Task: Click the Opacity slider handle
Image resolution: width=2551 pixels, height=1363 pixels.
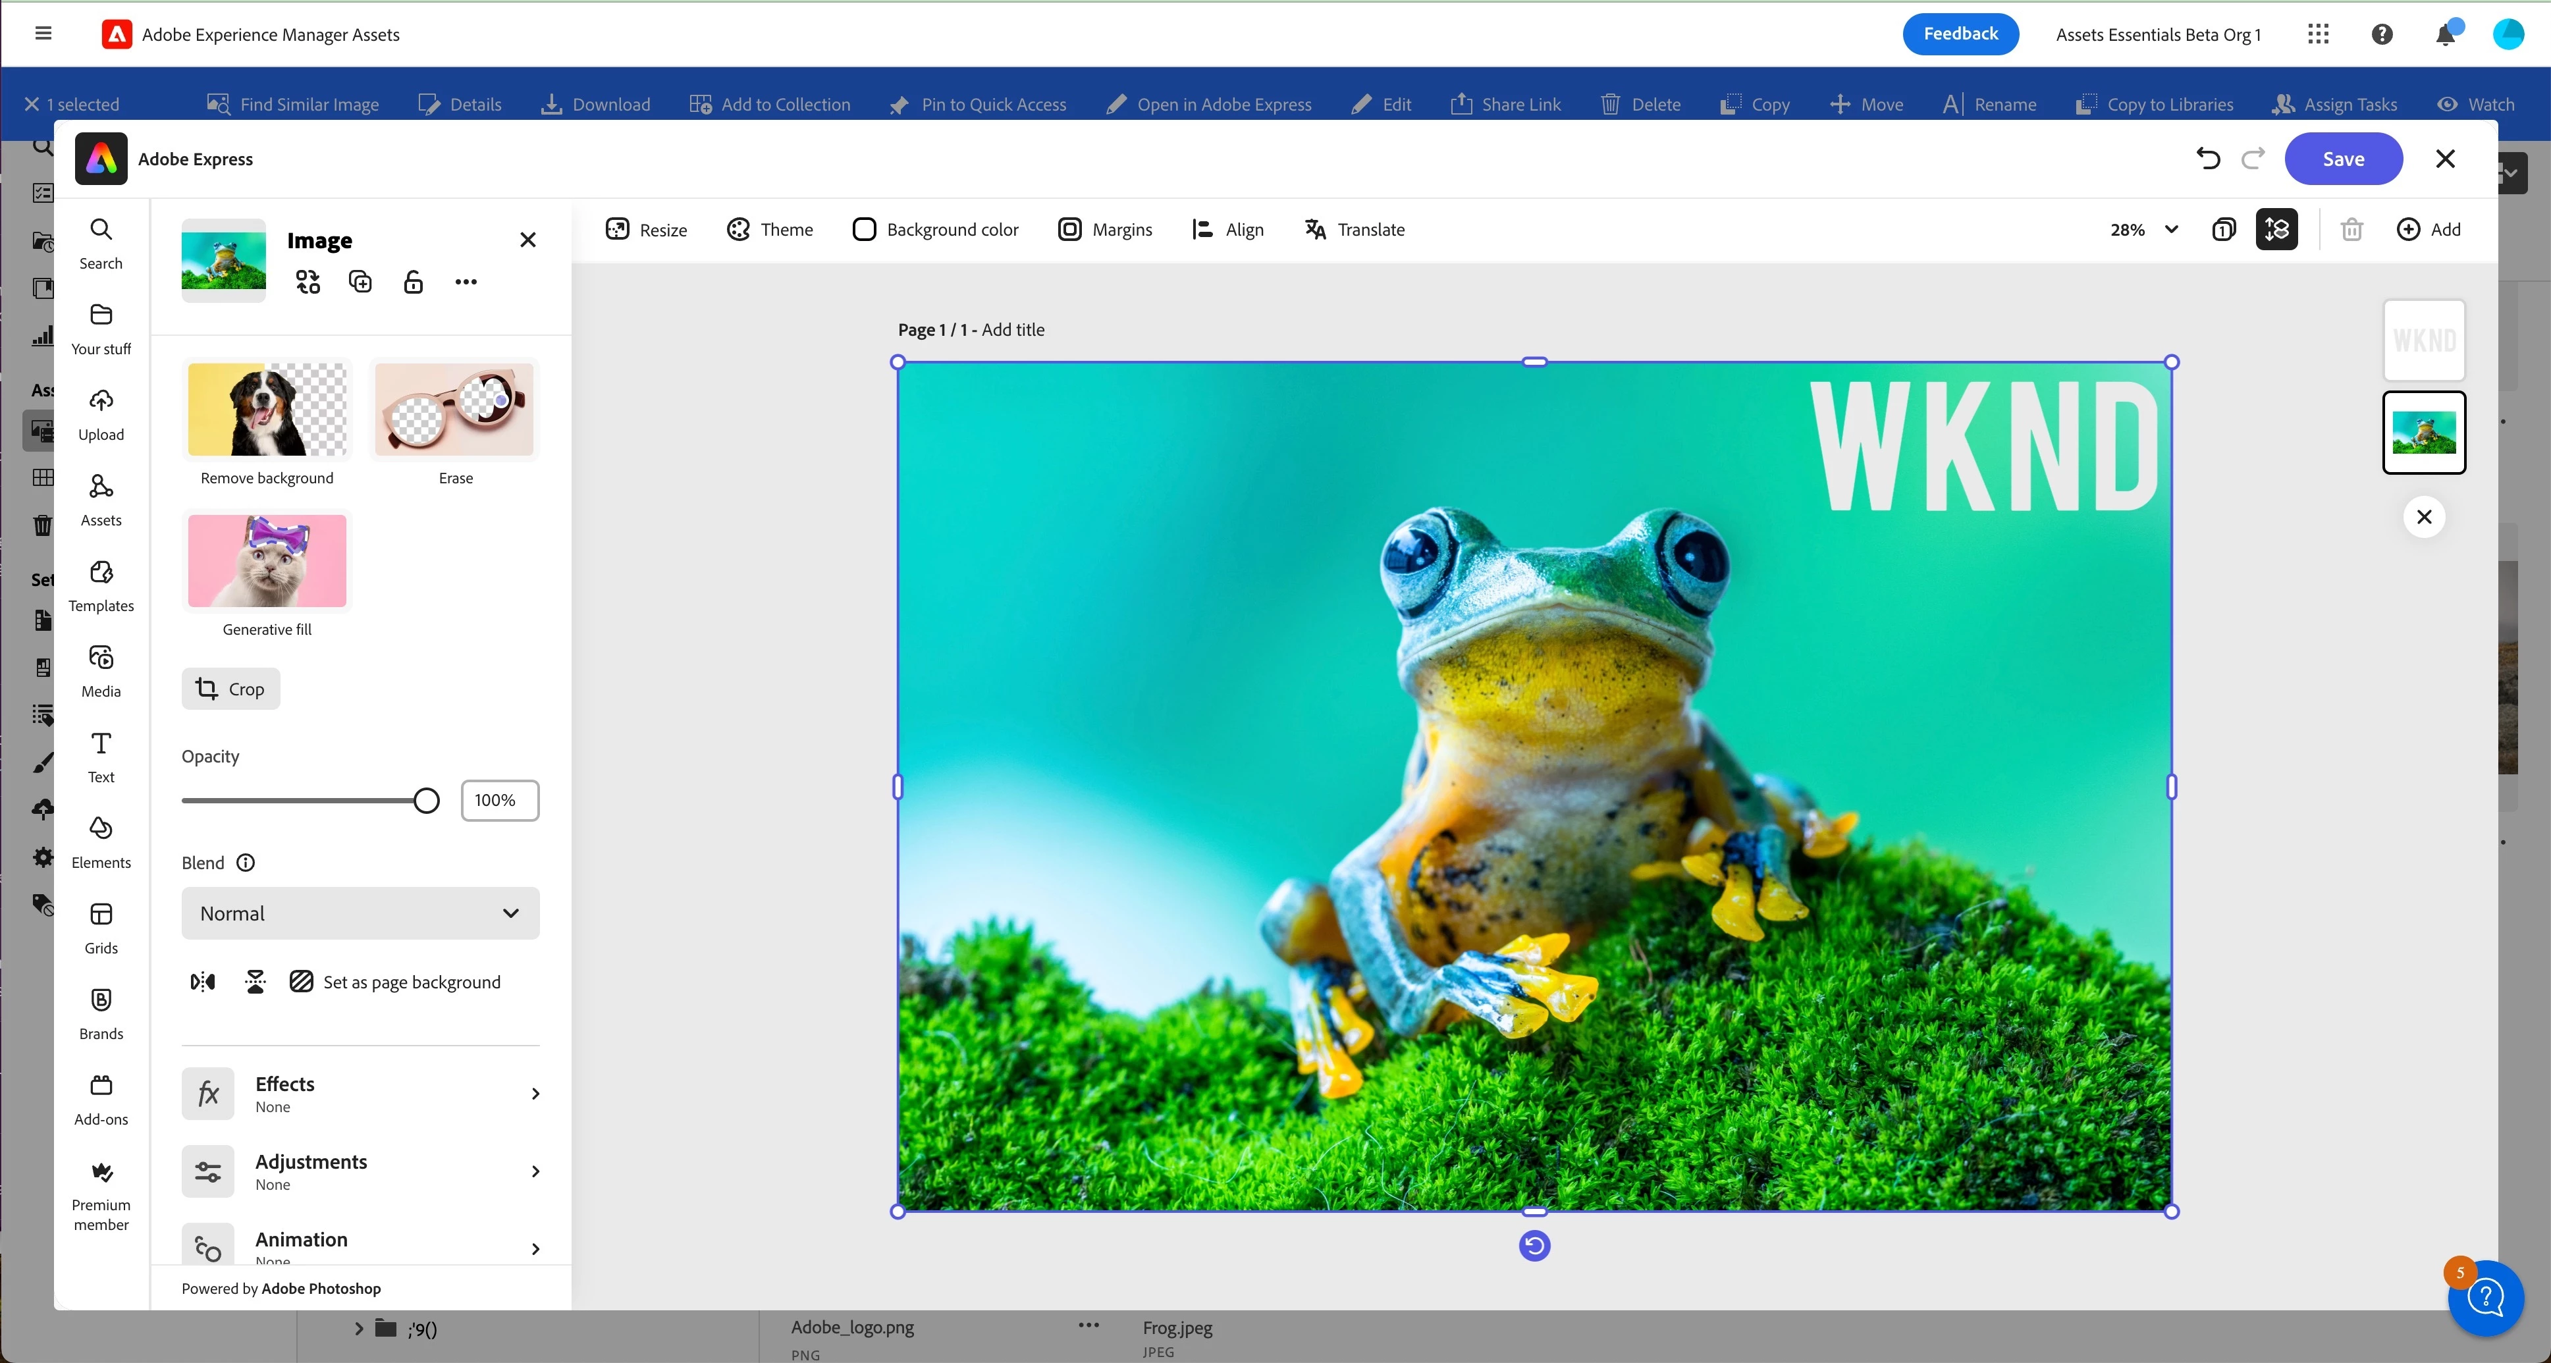Action: [x=427, y=801]
